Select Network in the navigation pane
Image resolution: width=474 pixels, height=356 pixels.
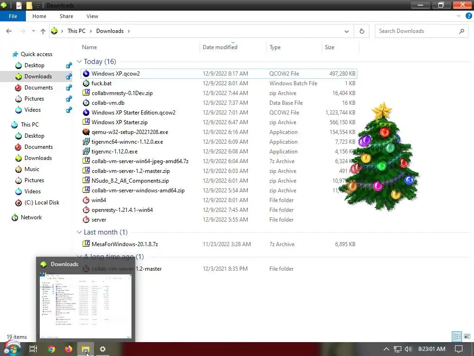(x=31, y=217)
